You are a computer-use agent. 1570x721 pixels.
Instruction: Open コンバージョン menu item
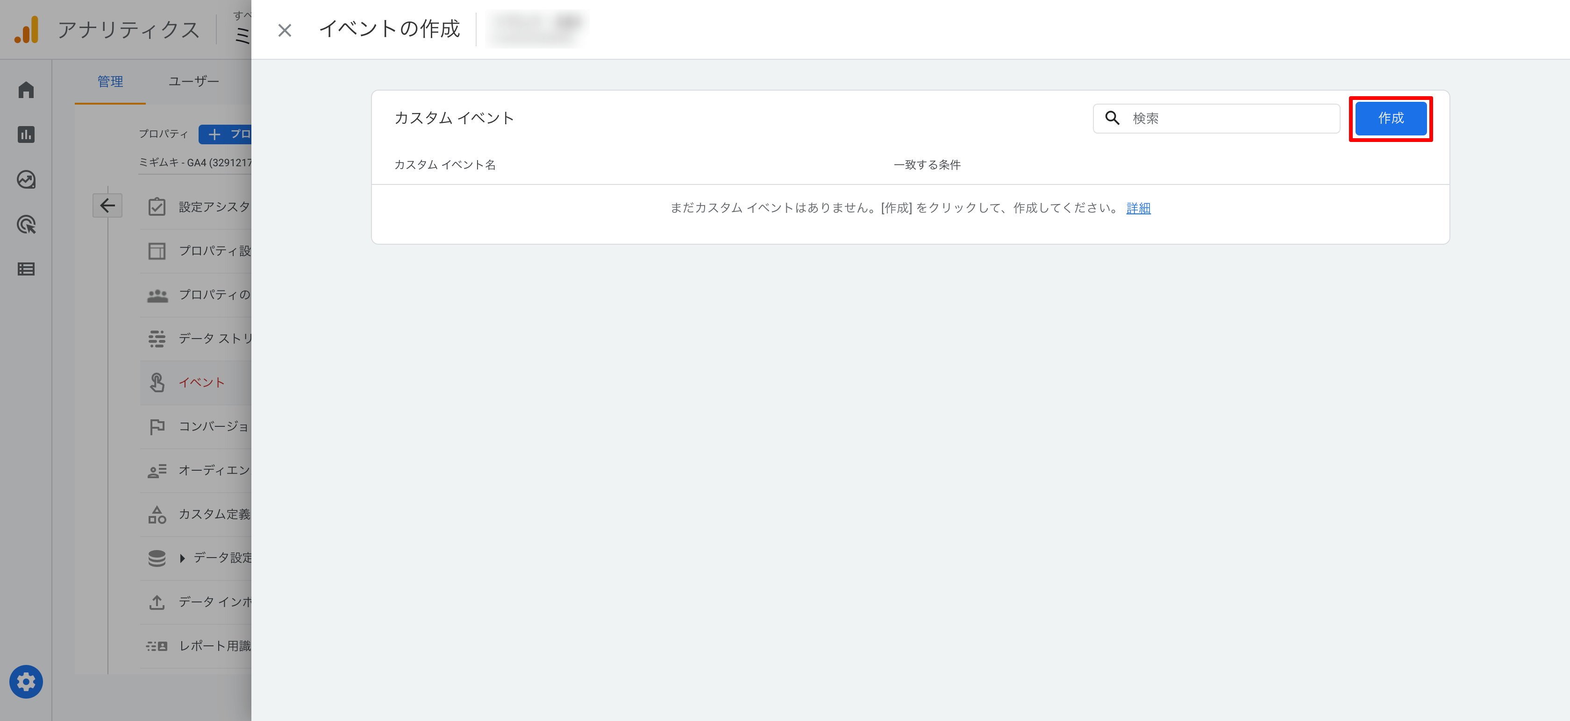click(196, 426)
